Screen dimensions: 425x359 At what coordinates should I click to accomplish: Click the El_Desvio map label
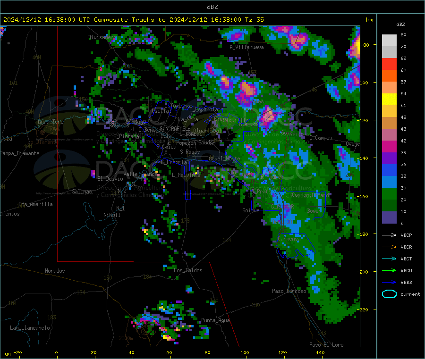tap(110, 179)
